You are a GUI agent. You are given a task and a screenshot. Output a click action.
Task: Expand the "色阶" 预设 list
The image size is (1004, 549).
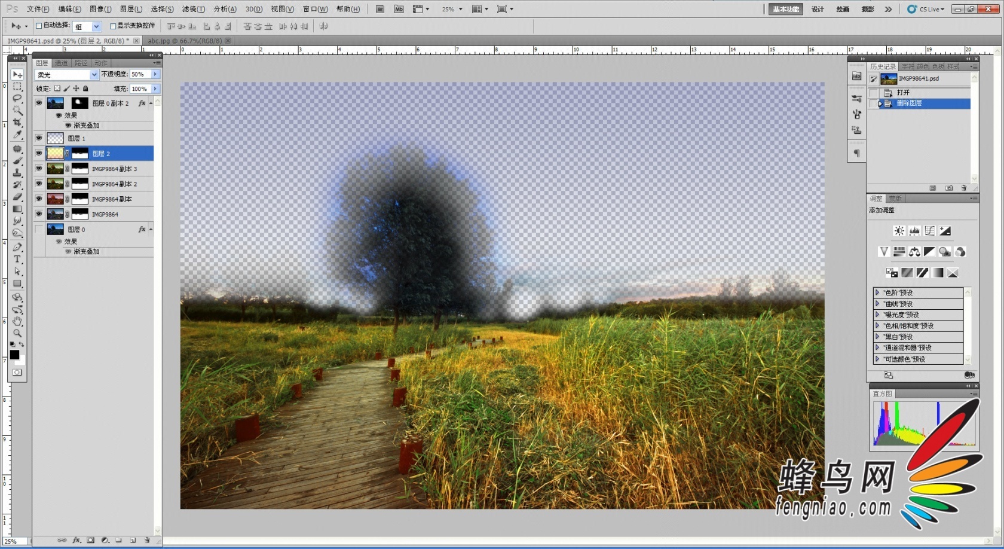[x=877, y=292]
